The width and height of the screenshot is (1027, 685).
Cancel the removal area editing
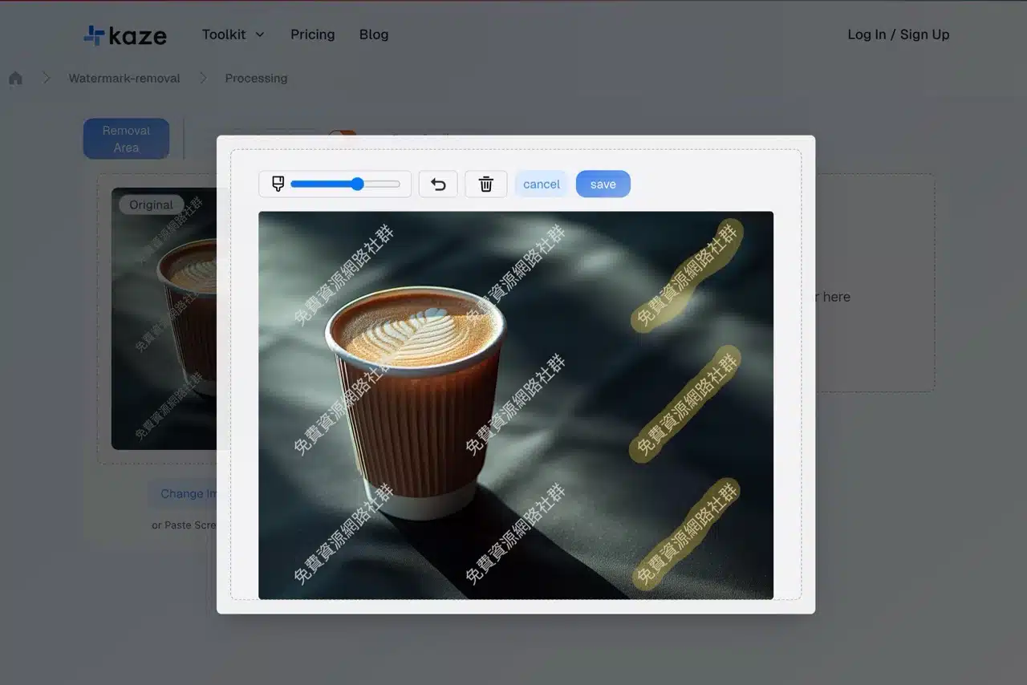[x=541, y=184]
